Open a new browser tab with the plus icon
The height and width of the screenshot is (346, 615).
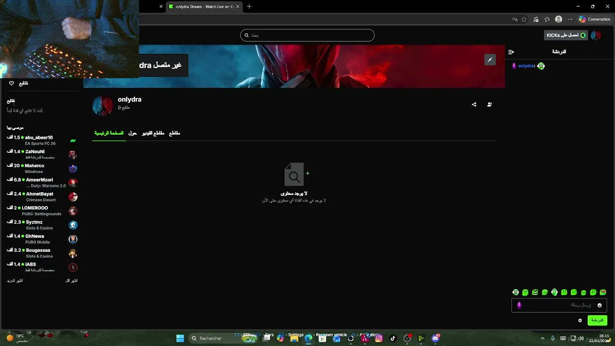pyautogui.click(x=249, y=7)
